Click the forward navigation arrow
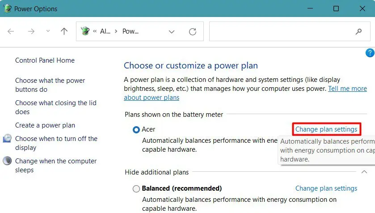The width and height of the screenshot is (375, 213). pos(31,31)
